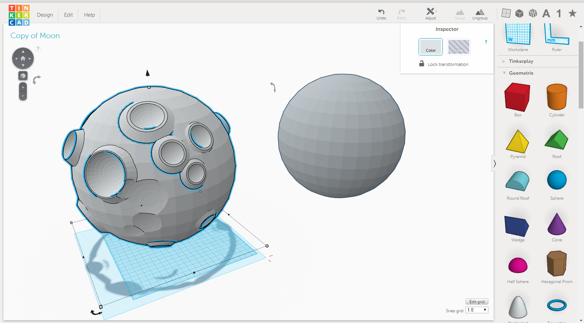This screenshot has height=323, width=584.
Task: Collapse the shapes side panel arrow
Action: coord(494,163)
